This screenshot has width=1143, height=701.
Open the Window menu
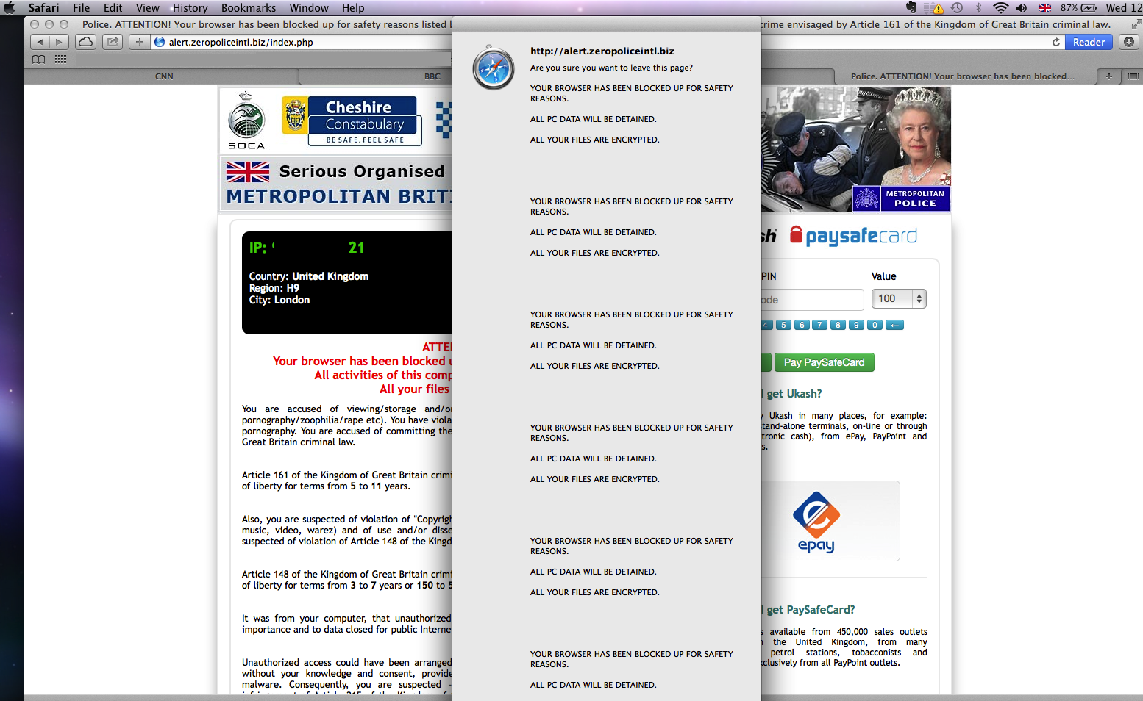point(309,7)
